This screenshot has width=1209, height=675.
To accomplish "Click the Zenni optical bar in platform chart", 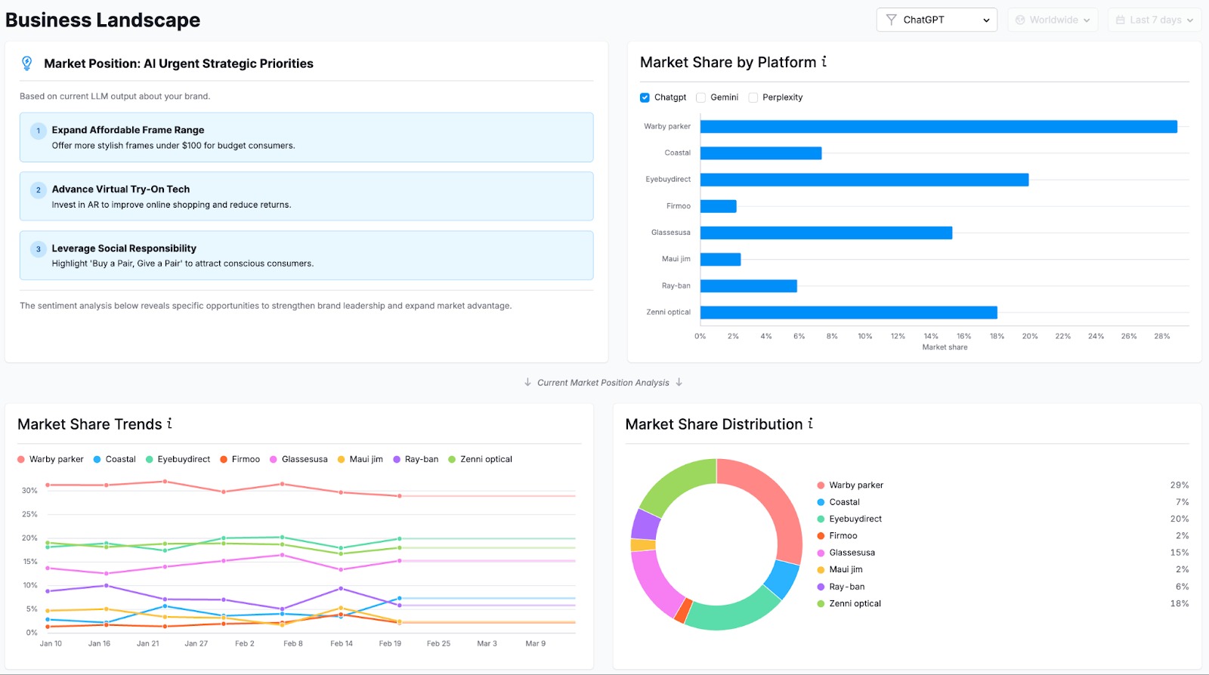I will pyautogui.click(x=849, y=313).
